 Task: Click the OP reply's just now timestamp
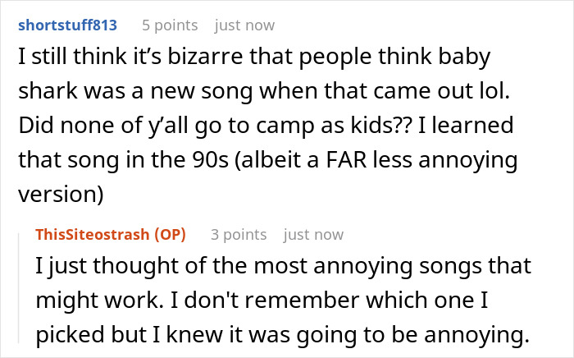pos(313,235)
